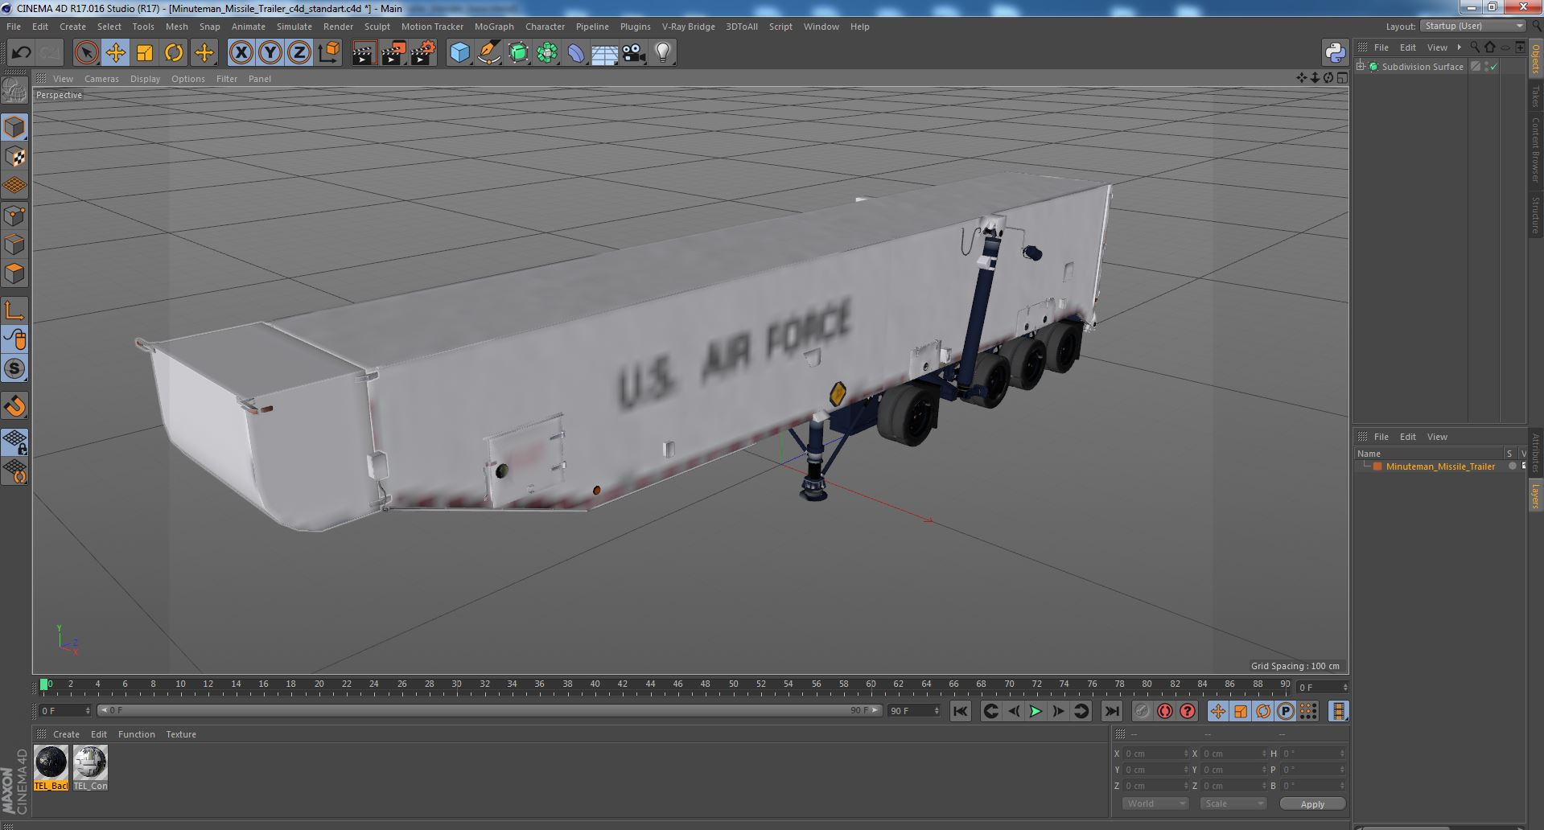This screenshot has height=830, width=1544.
Task: Add floor/environment object icon
Action: (604, 53)
